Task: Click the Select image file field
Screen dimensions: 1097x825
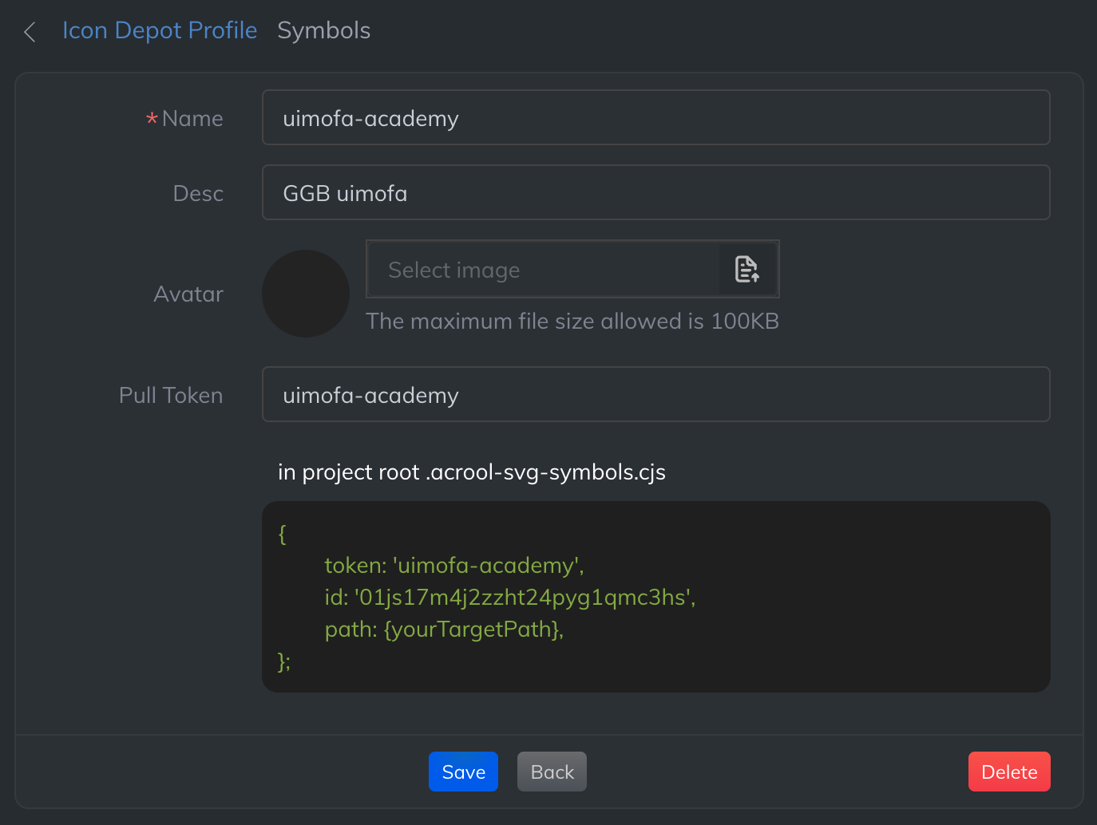Action: pos(543,270)
